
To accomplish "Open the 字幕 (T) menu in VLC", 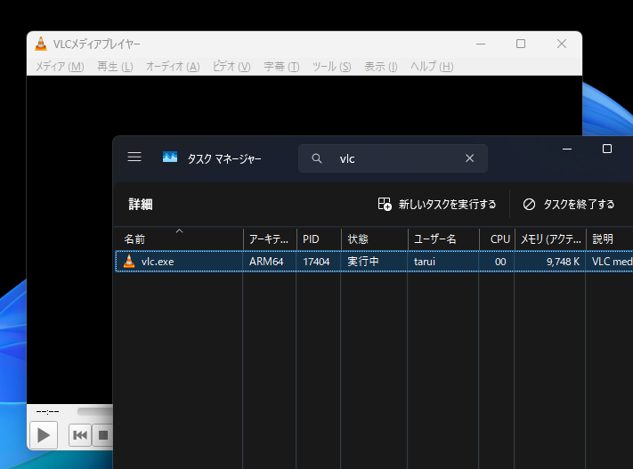I will (x=281, y=66).
